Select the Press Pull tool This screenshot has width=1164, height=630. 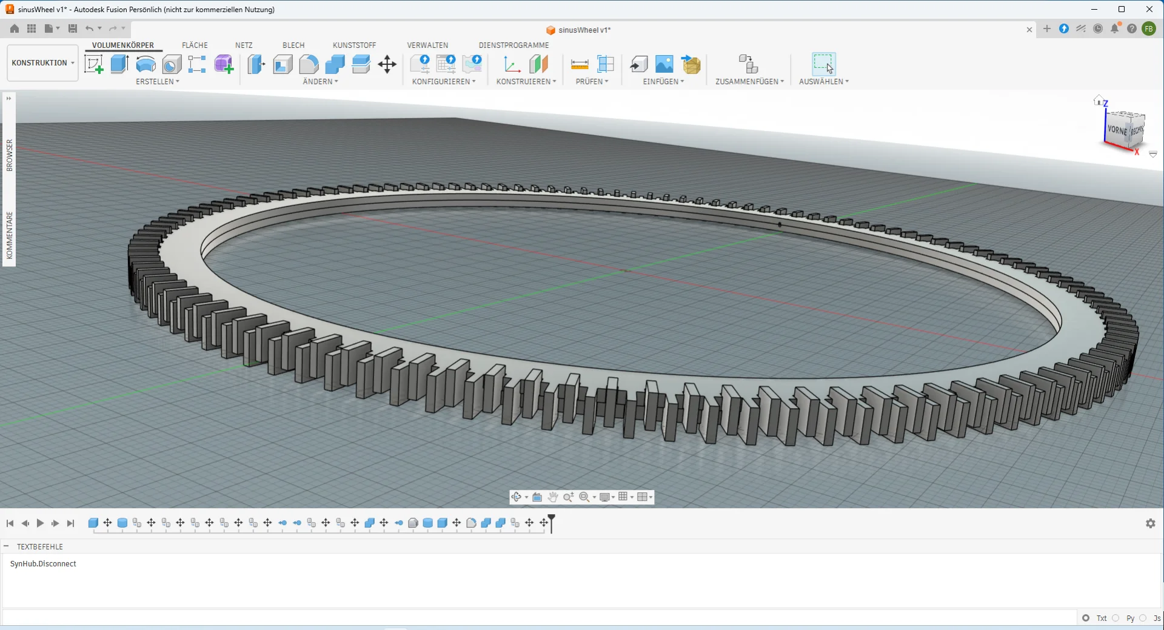pyautogui.click(x=256, y=64)
